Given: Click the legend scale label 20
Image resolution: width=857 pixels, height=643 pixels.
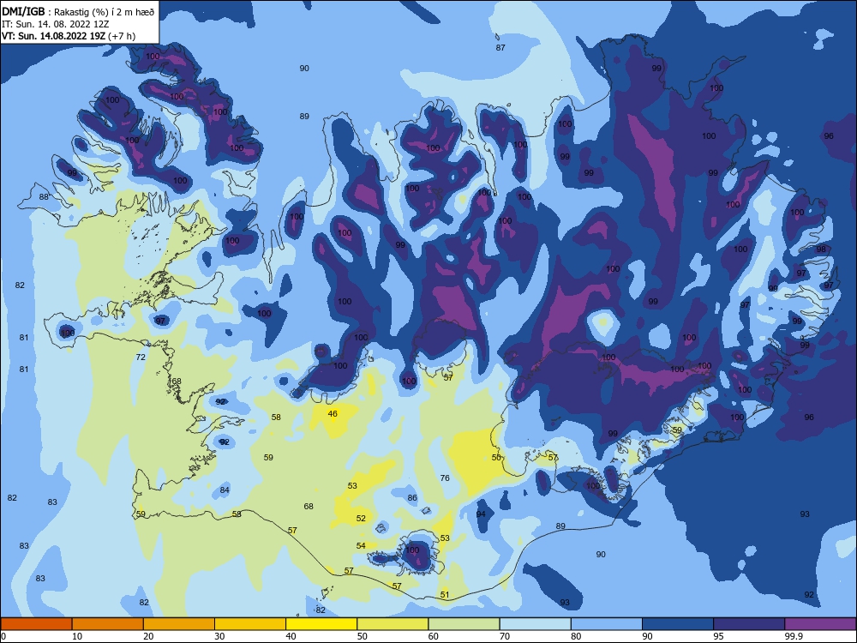Looking at the screenshot, I should 148,636.
